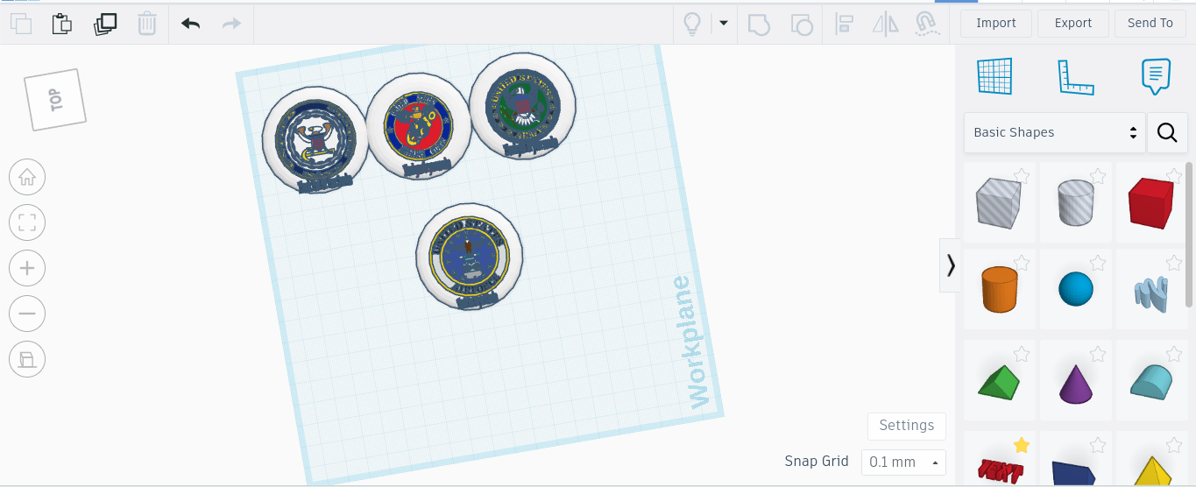Click the Delete trash can icon
This screenshot has height=487, width=1196.
[147, 24]
